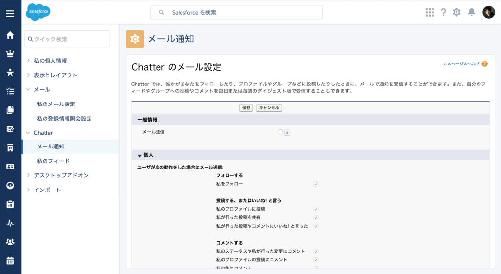Open the pulse activity icon in the sidebar
Screen dimensions: 501x274
(10, 223)
